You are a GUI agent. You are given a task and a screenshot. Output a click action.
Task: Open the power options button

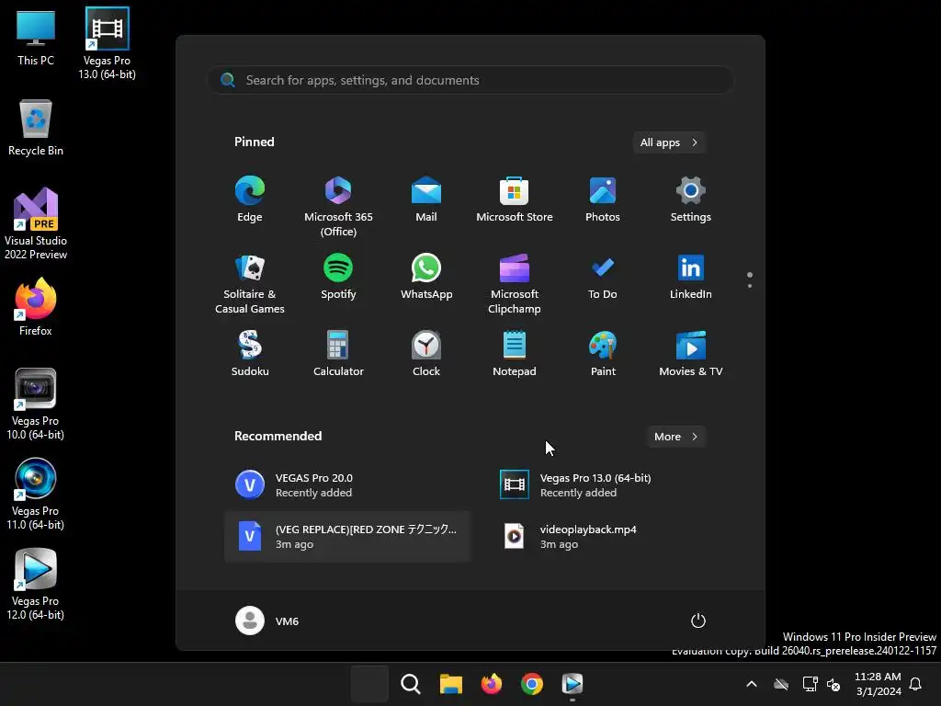coord(698,621)
